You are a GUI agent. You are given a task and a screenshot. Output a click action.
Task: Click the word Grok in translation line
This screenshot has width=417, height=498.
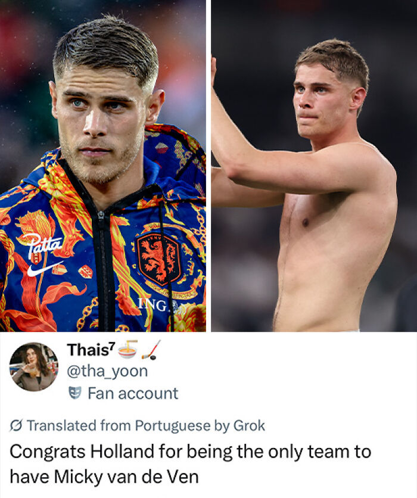[249, 425]
